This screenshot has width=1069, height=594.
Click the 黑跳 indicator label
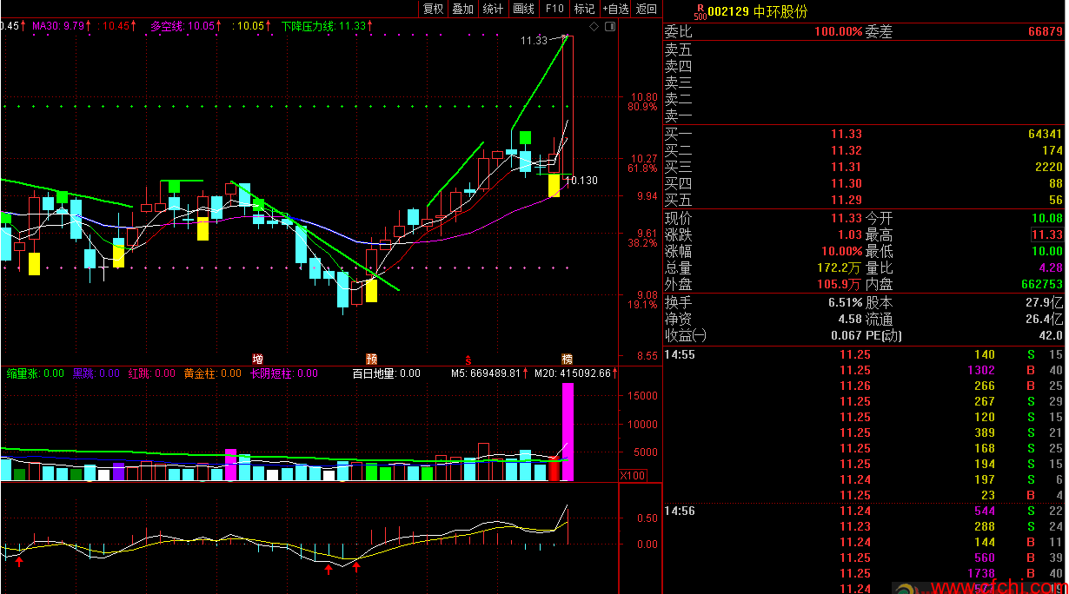pos(96,373)
